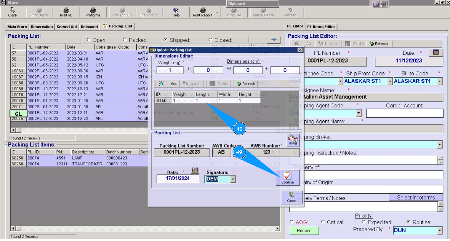Click Update in the Dimensions Editor toolbar
This screenshot has height=241, width=450.
(x=192, y=83)
